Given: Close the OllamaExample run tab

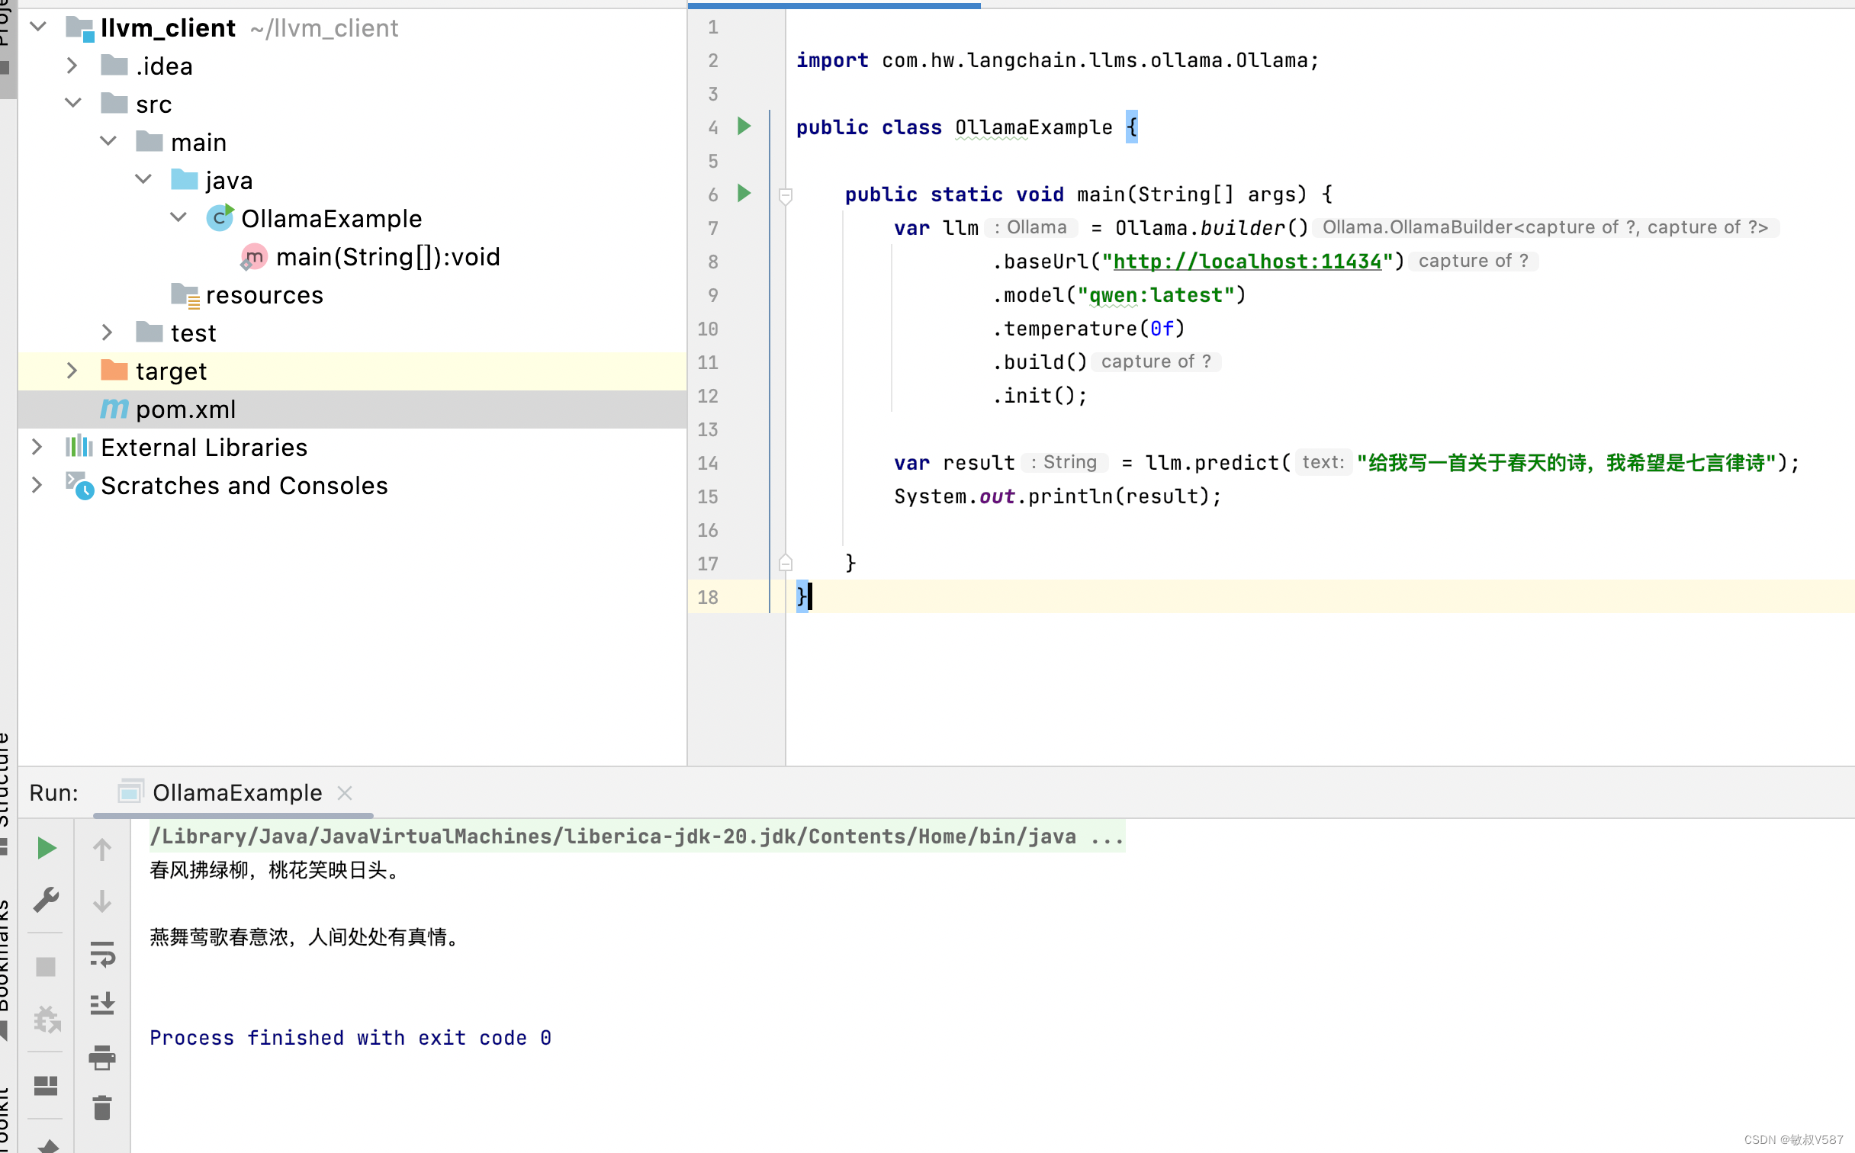Looking at the screenshot, I should tap(345, 793).
